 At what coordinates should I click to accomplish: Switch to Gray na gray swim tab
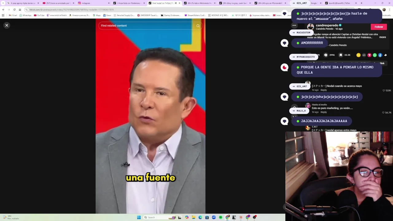tap(235, 3)
